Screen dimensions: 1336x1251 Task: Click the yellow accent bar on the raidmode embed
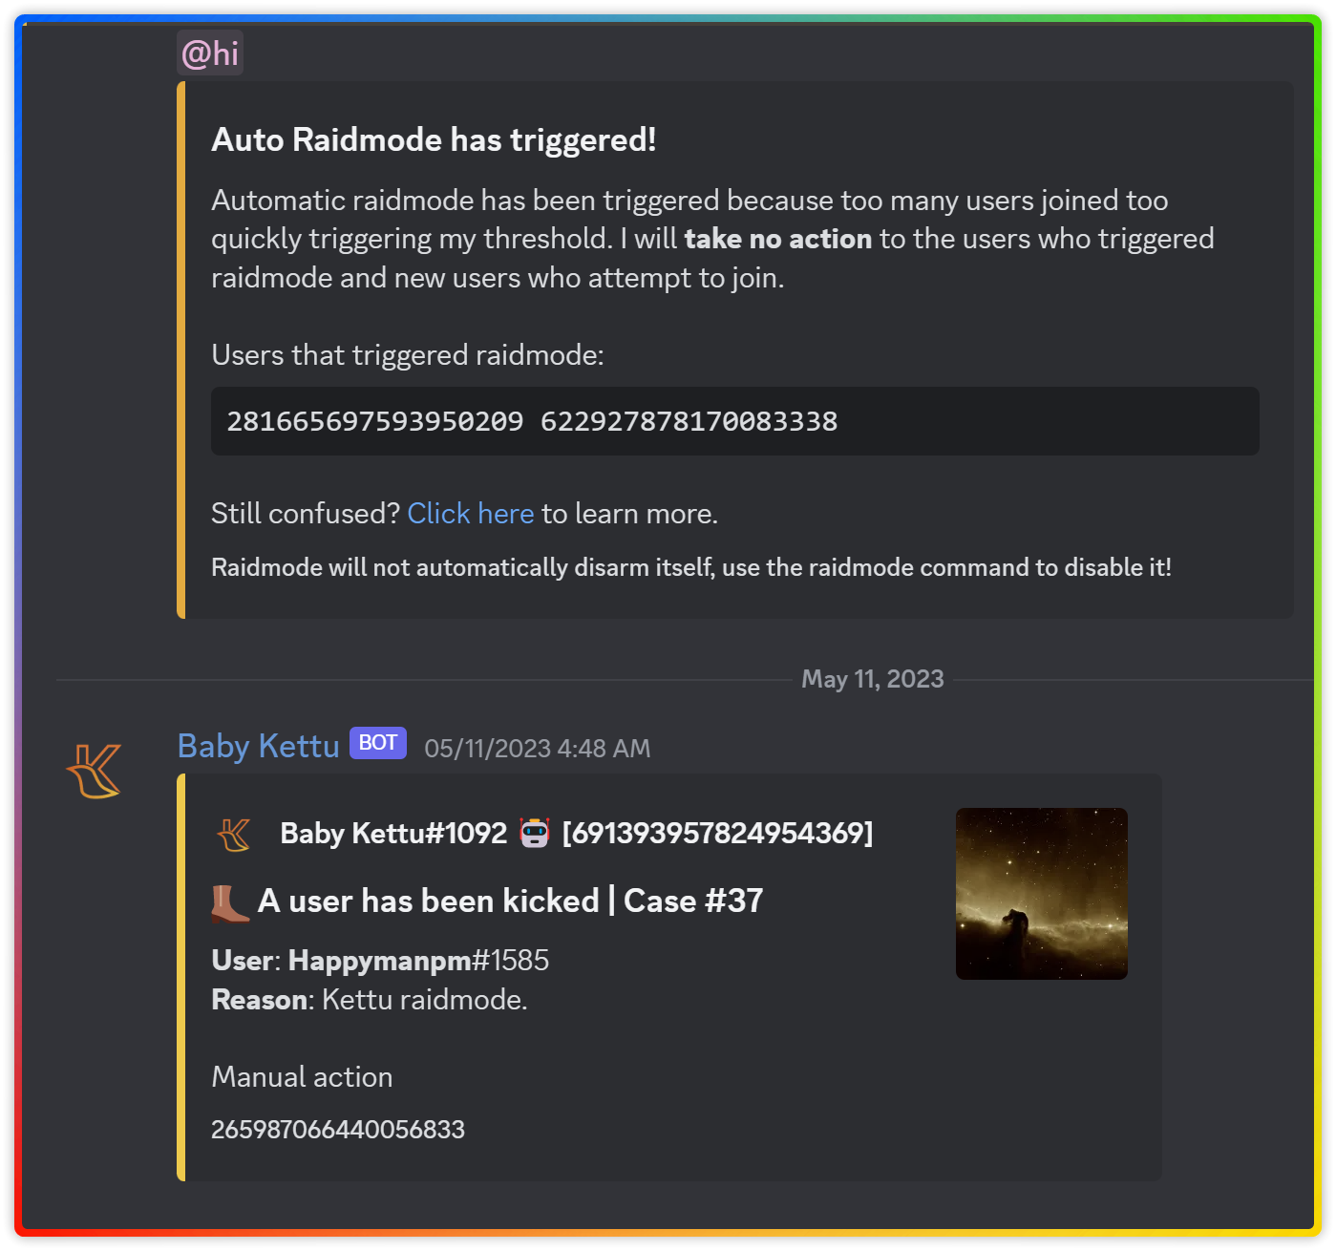[x=180, y=349]
